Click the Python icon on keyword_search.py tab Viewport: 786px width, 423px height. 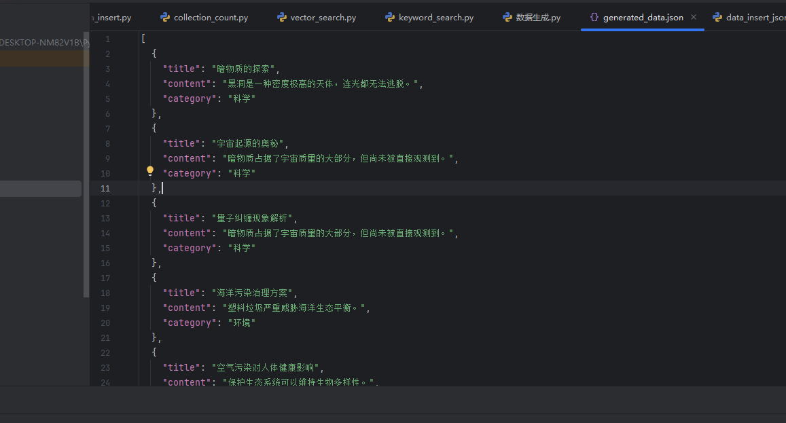(x=389, y=17)
